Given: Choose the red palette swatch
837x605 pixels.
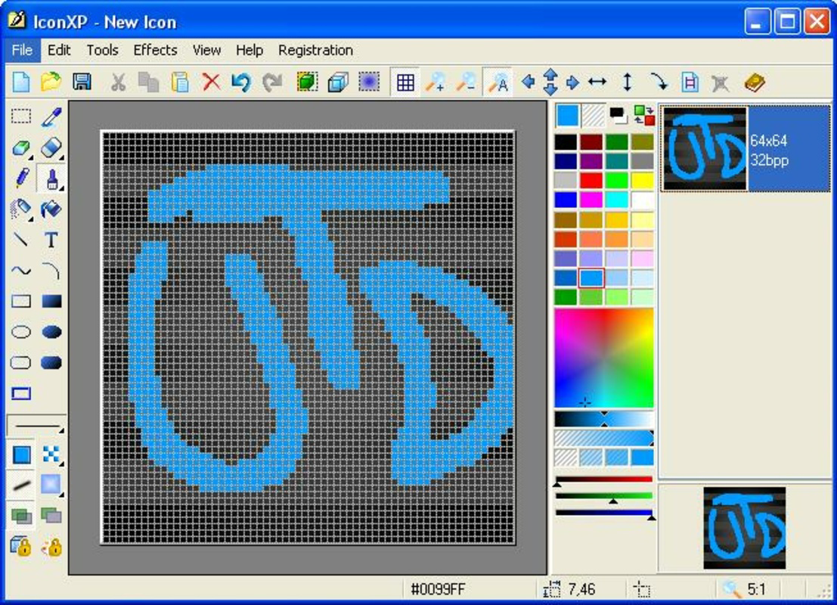Looking at the screenshot, I should pyautogui.click(x=591, y=180).
